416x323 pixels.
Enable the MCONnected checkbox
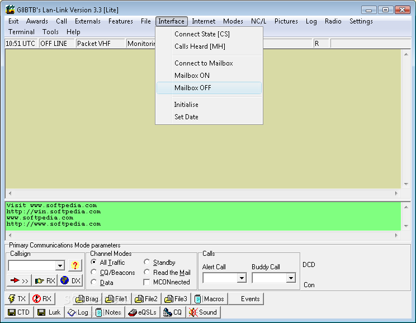146,282
